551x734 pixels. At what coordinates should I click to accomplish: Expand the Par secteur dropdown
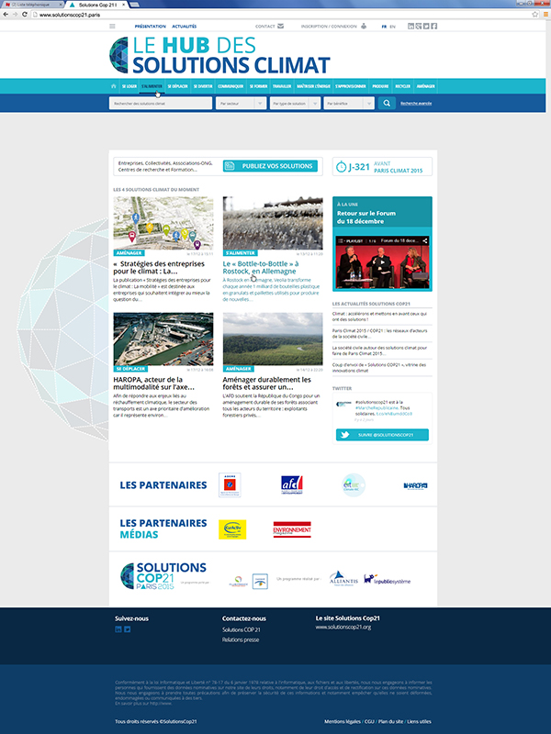pyautogui.click(x=241, y=104)
